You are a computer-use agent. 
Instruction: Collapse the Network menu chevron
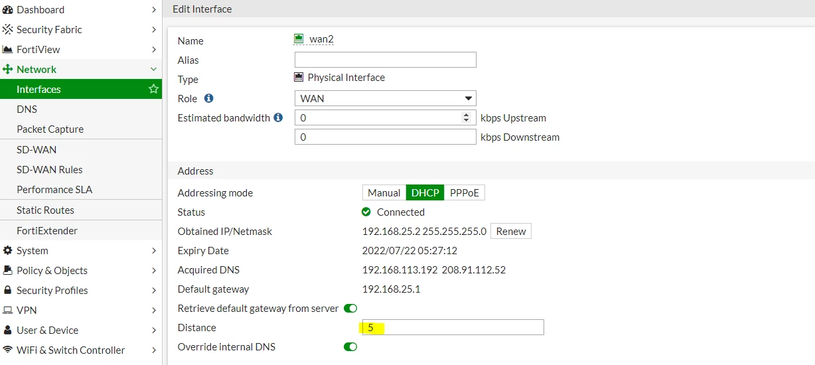pyautogui.click(x=154, y=70)
